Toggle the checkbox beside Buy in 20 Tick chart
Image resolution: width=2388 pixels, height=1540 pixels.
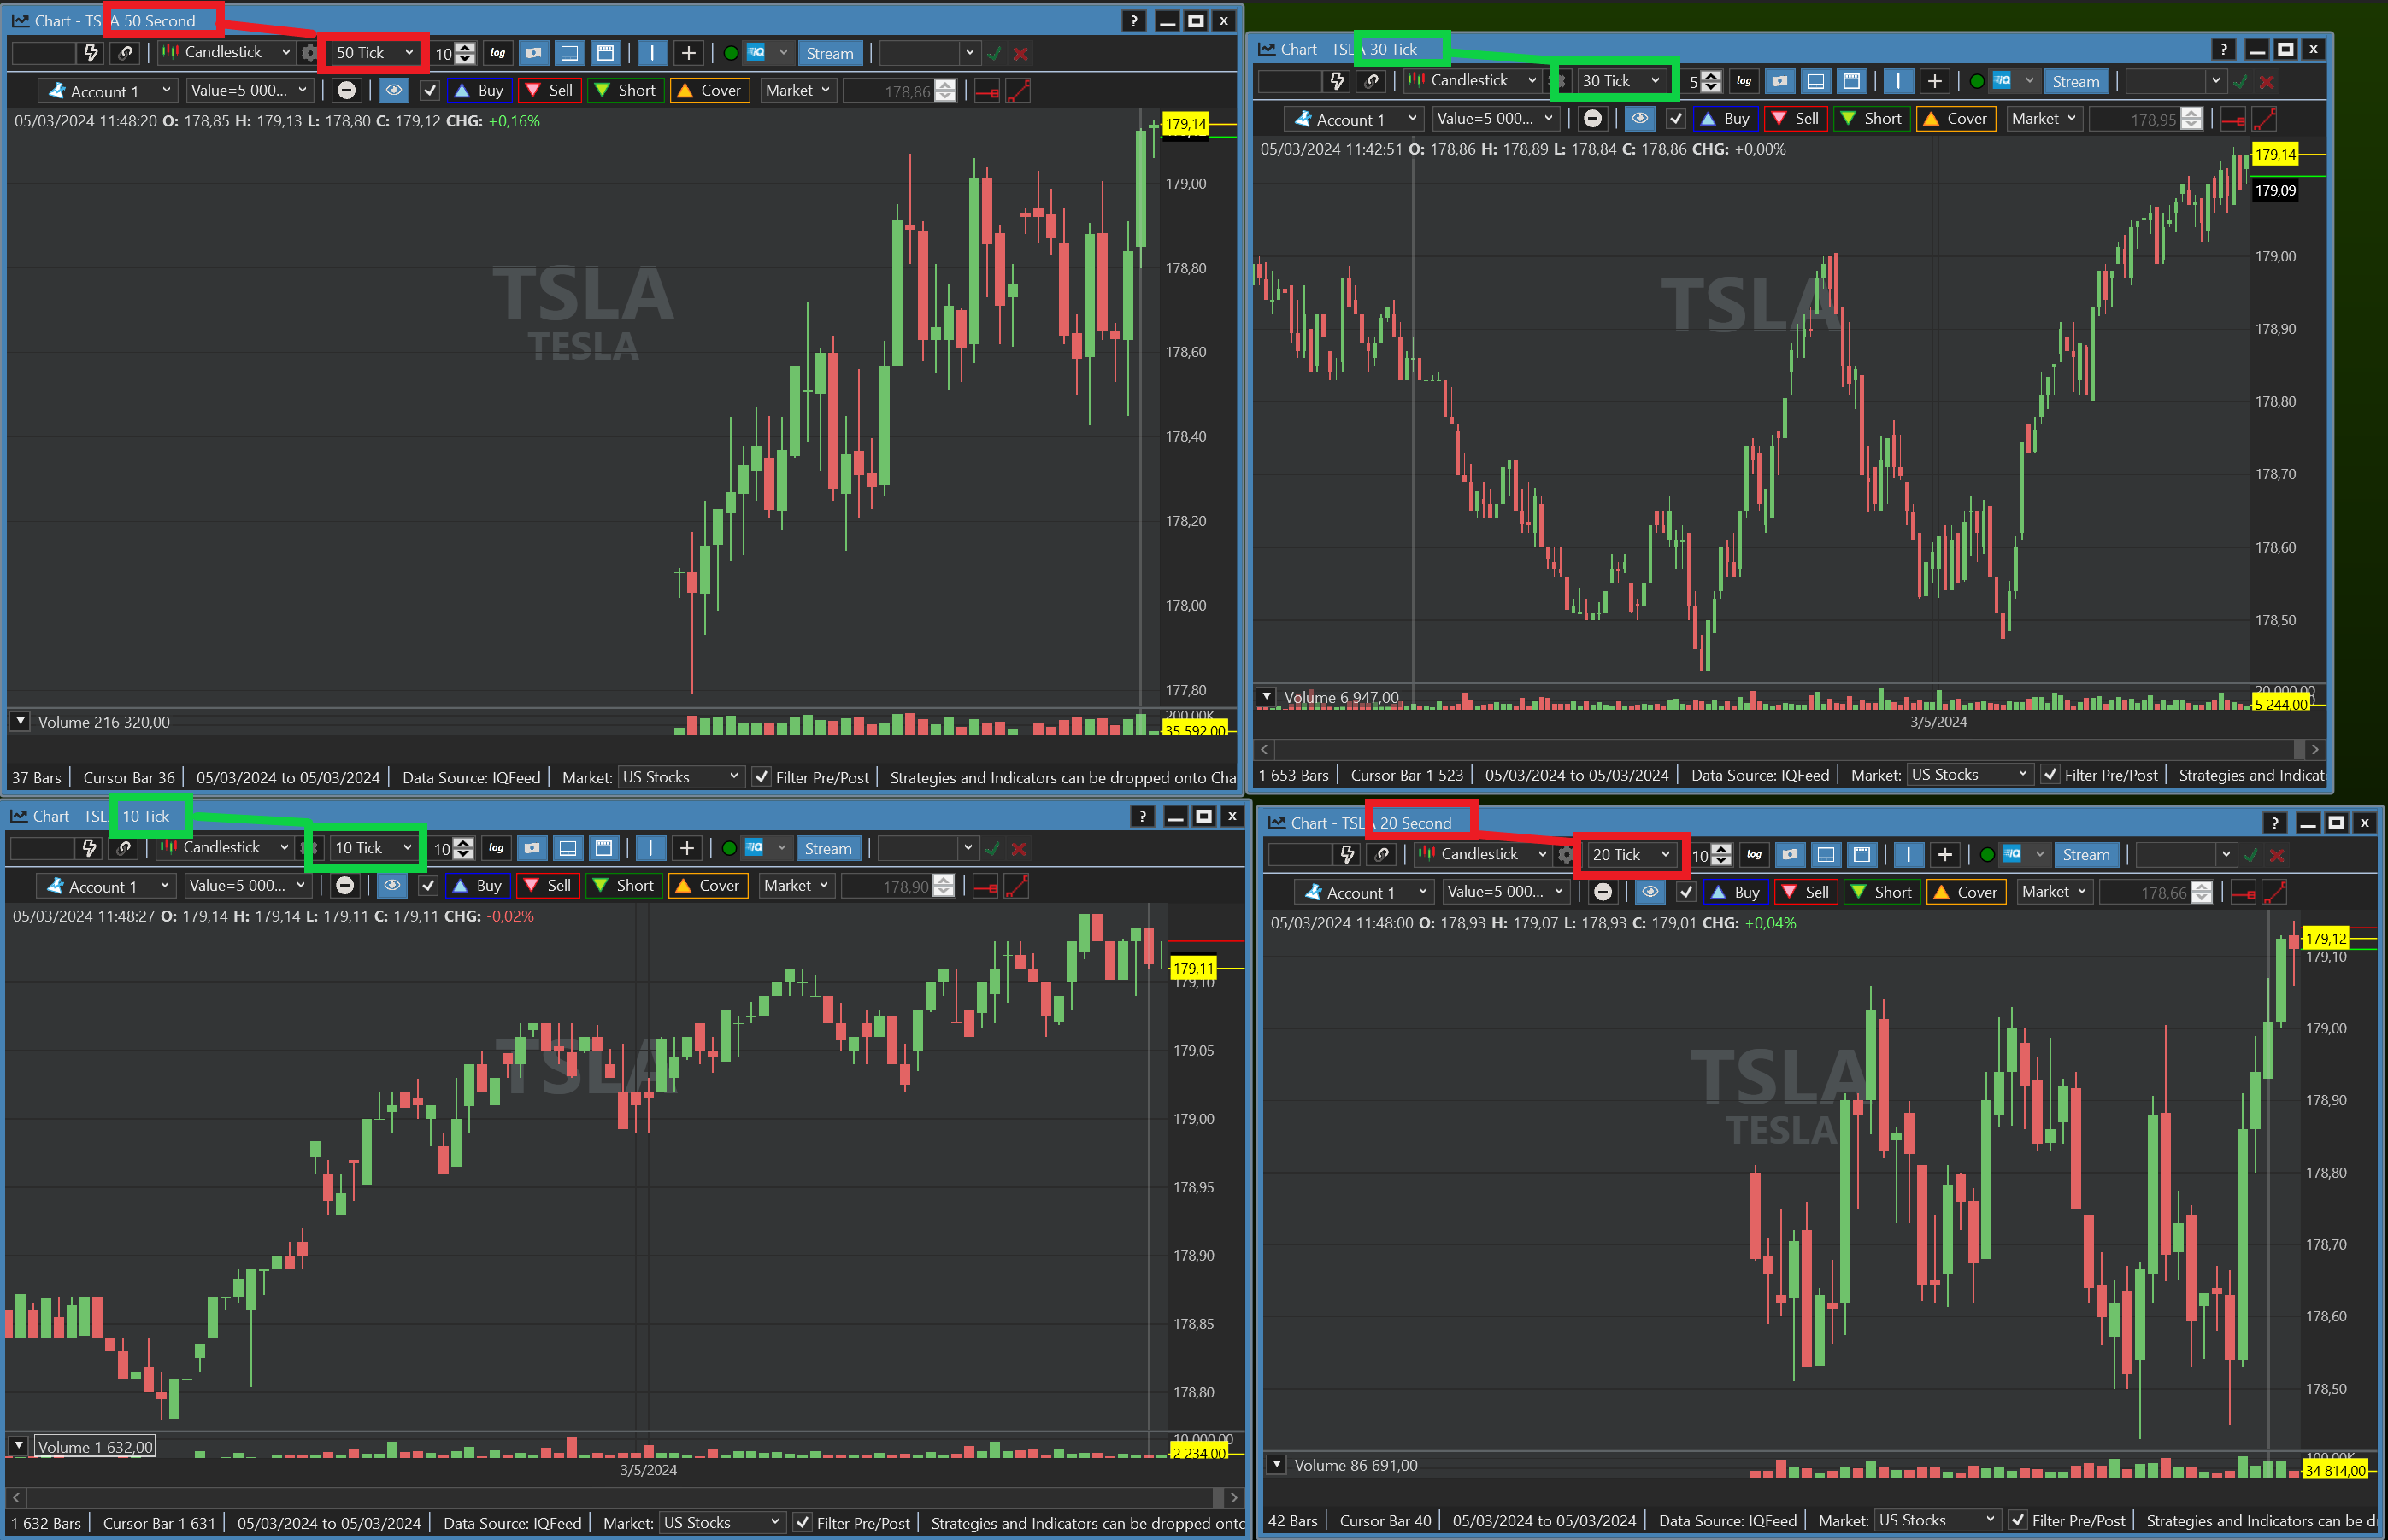coord(1685,892)
